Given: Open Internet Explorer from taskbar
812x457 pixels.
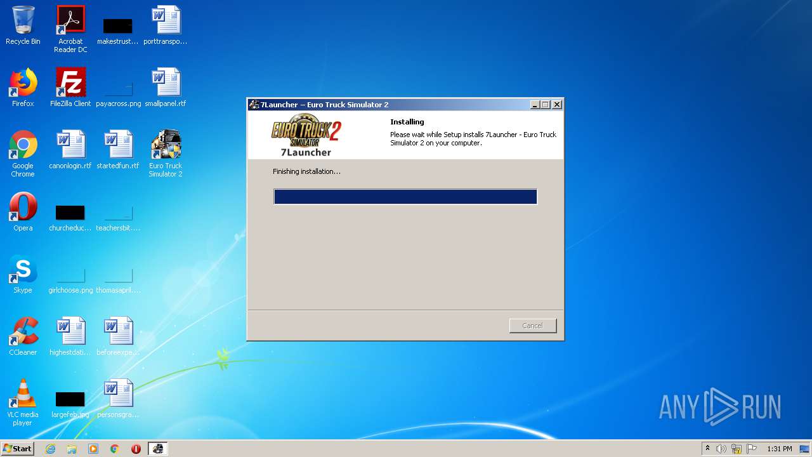Looking at the screenshot, I should [51, 449].
